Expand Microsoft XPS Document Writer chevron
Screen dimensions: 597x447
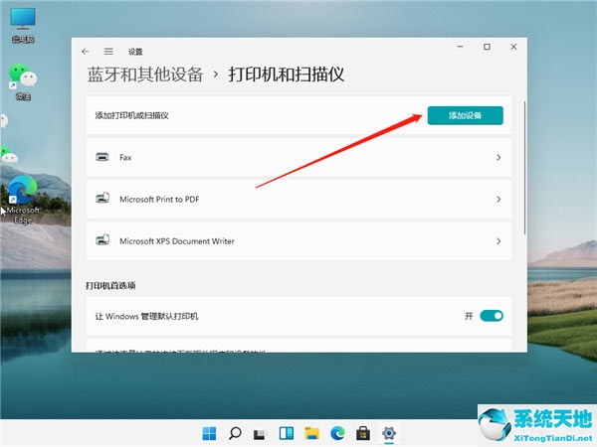tap(498, 241)
